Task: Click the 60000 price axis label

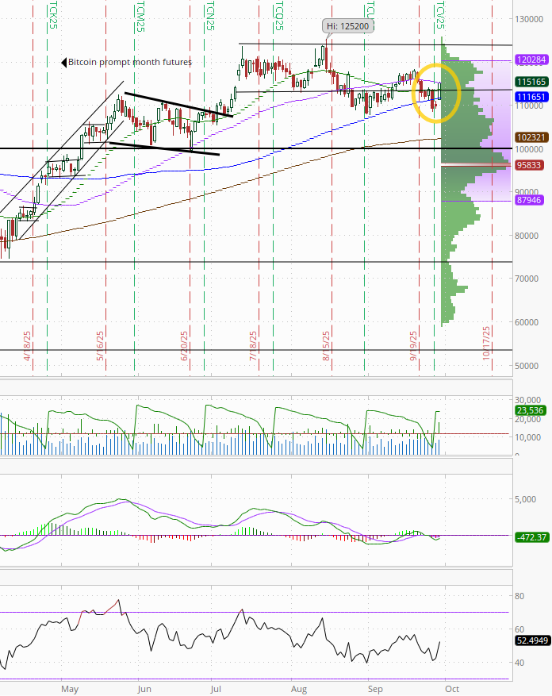Action: pyautogui.click(x=527, y=322)
